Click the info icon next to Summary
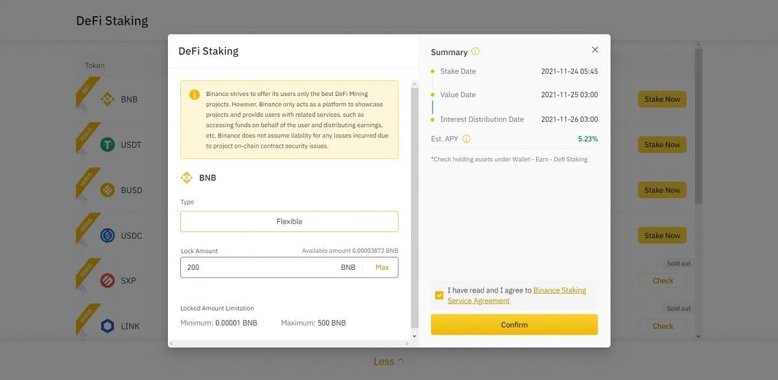 pyautogui.click(x=475, y=52)
